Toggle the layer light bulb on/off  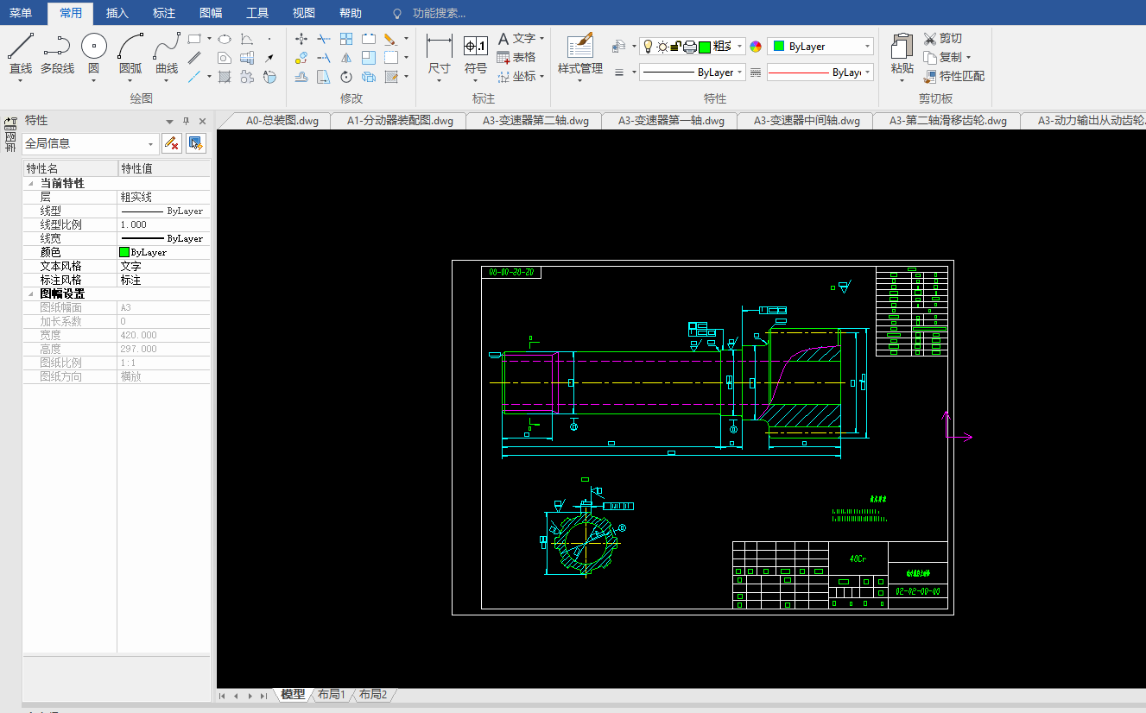pos(649,47)
